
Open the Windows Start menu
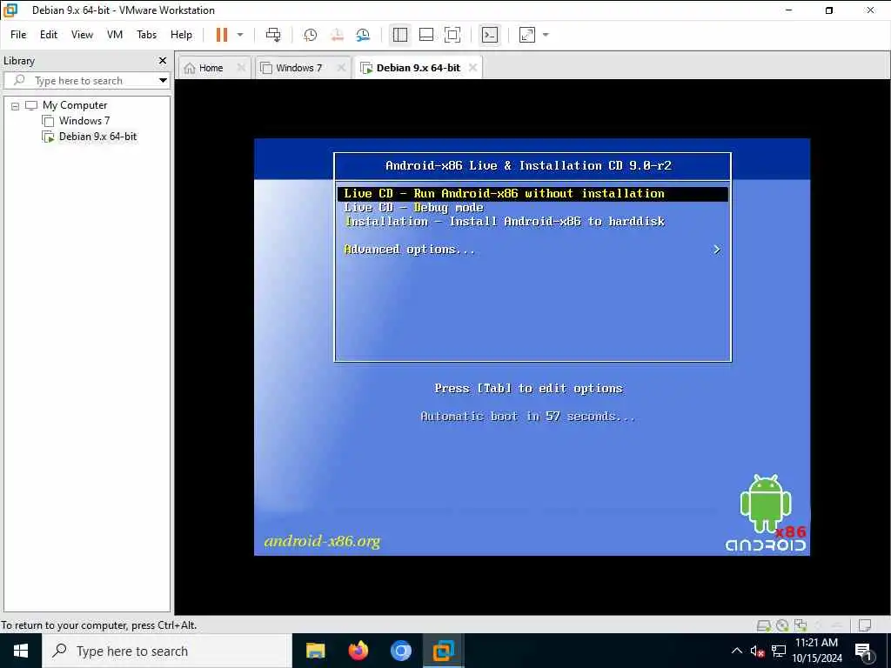pyautogui.click(x=21, y=651)
